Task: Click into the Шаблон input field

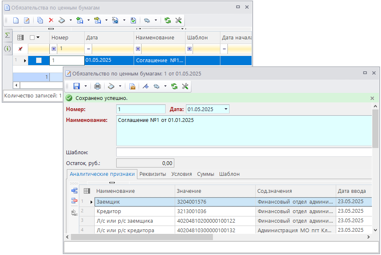Action: [x=244, y=152]
